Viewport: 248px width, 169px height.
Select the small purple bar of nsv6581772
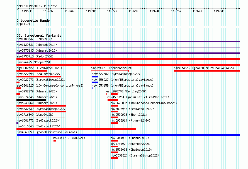[17, 123]
